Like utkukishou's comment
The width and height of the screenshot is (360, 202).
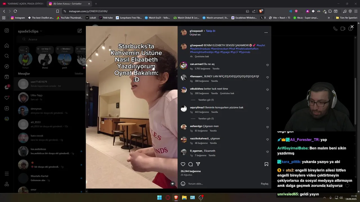[x=267, y=90]
